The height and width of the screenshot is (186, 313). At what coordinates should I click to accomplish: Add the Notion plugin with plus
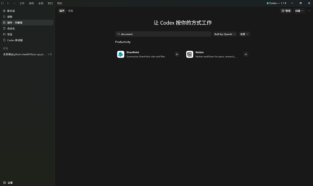click(x=246, y=54)
